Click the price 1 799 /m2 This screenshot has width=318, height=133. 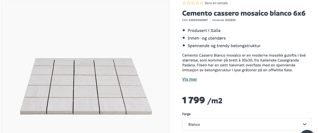coord(202,100)
